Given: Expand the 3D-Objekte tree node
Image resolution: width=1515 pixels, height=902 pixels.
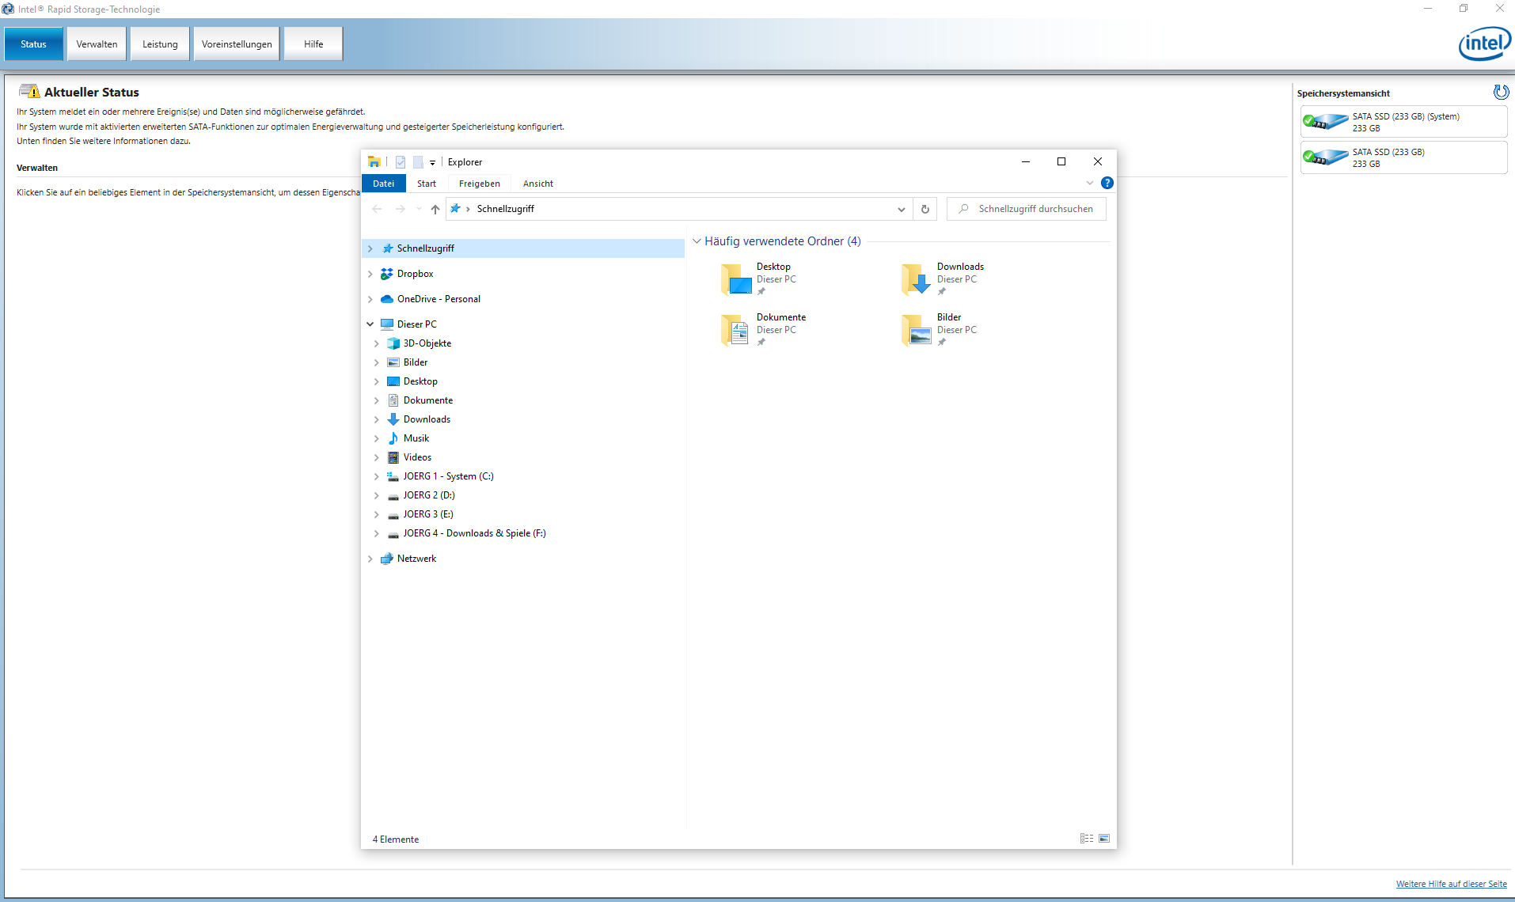Looking at the screenshot, I should (x=377, y=343).
